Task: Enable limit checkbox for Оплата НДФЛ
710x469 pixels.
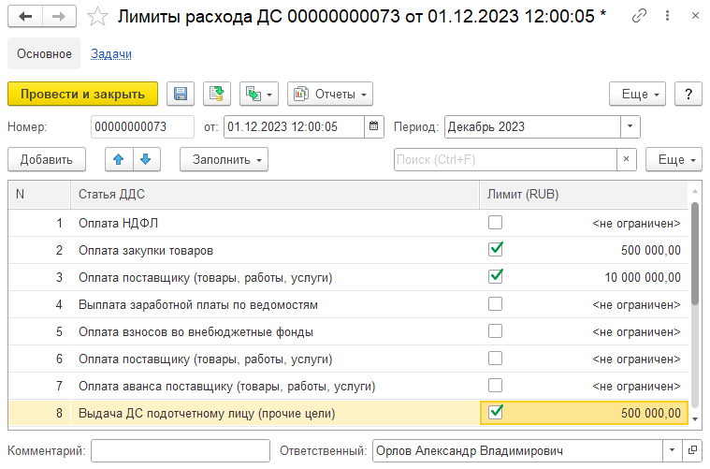Action: [x=496, y=223]
